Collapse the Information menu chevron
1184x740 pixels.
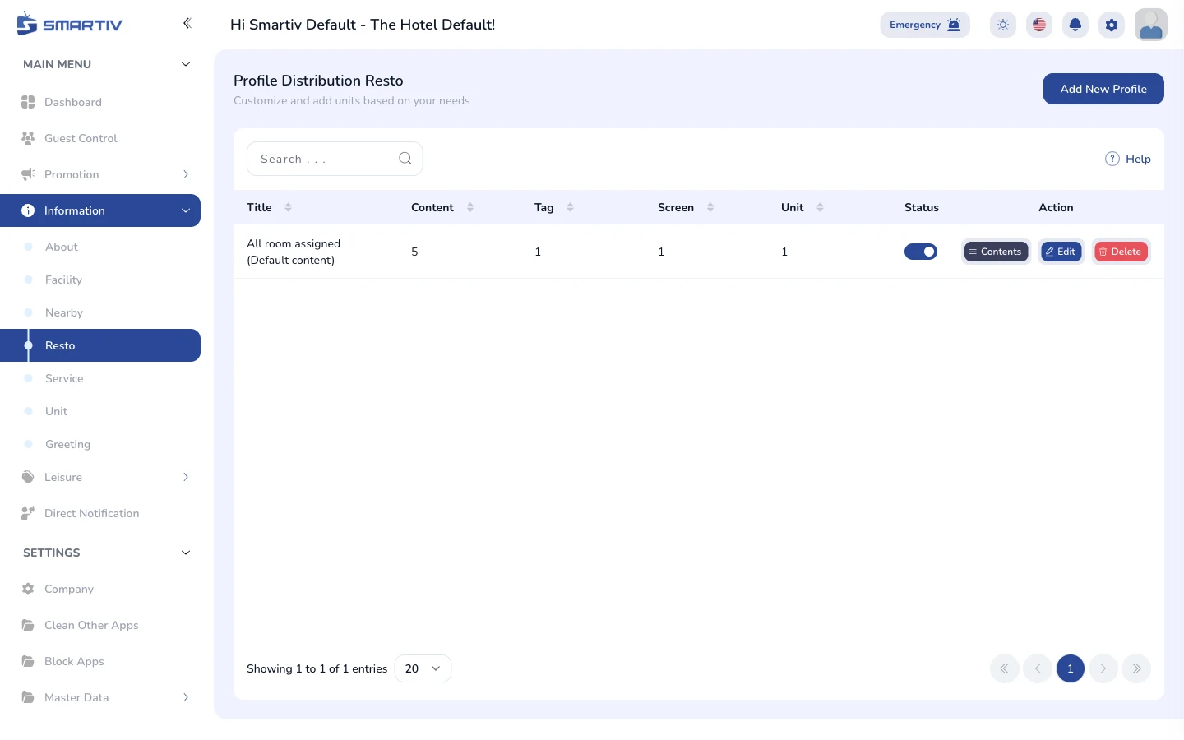pyautogui.click(x=186, y=210)
